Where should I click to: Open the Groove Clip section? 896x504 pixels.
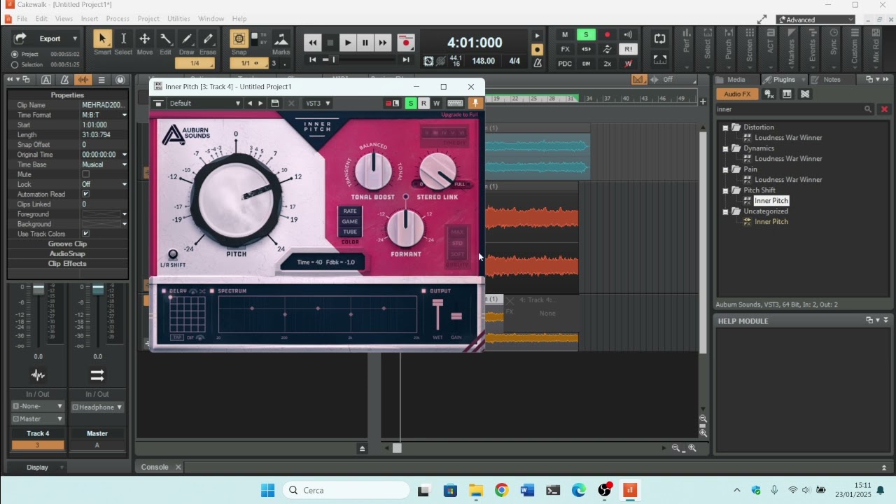coord(67,244)
